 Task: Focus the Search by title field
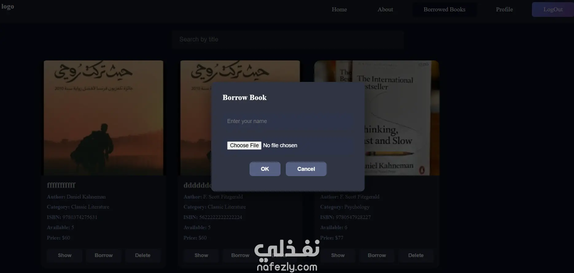[288, 40]
